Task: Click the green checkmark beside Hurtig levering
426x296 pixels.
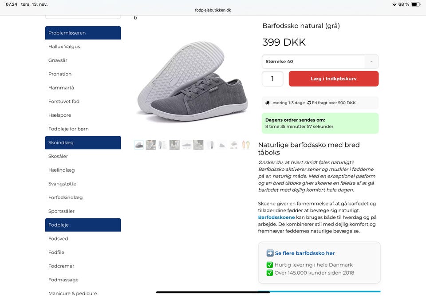Action: (269, 265)
